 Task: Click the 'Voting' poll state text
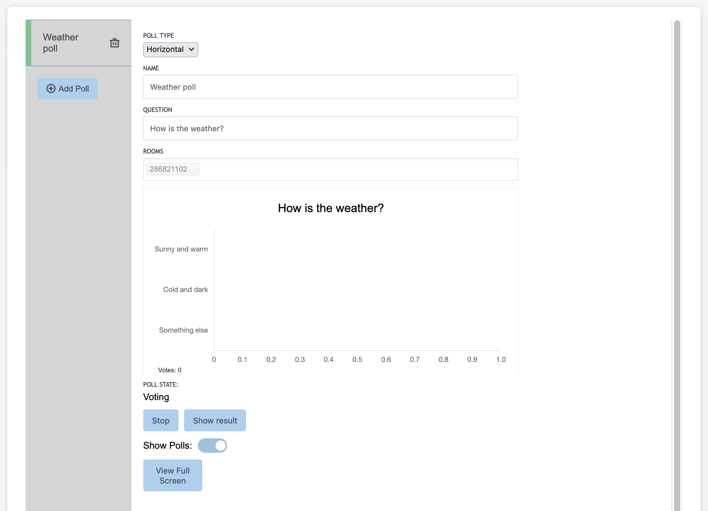pos(156,397)
